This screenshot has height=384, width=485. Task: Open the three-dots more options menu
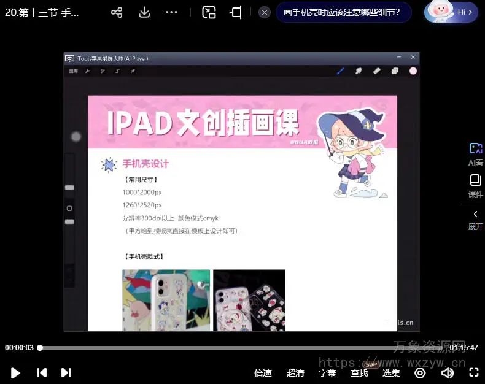[x=171, y=12]
